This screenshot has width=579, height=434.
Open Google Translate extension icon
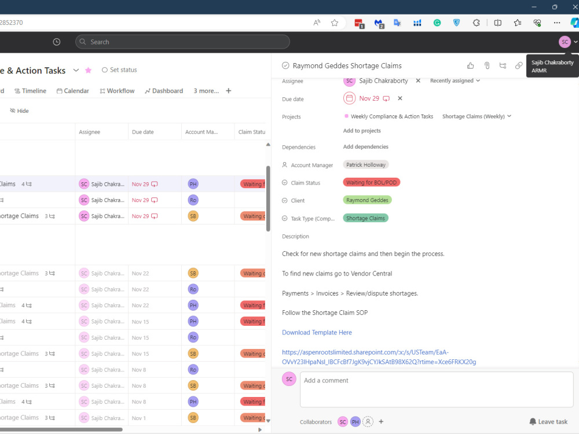point(397,23)
